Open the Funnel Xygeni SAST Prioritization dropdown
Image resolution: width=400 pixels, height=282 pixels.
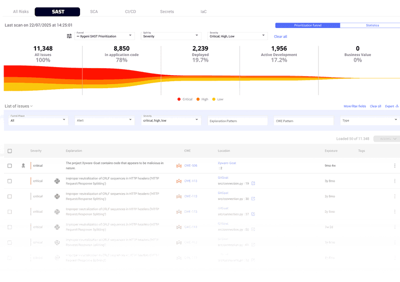click(104, 36)
